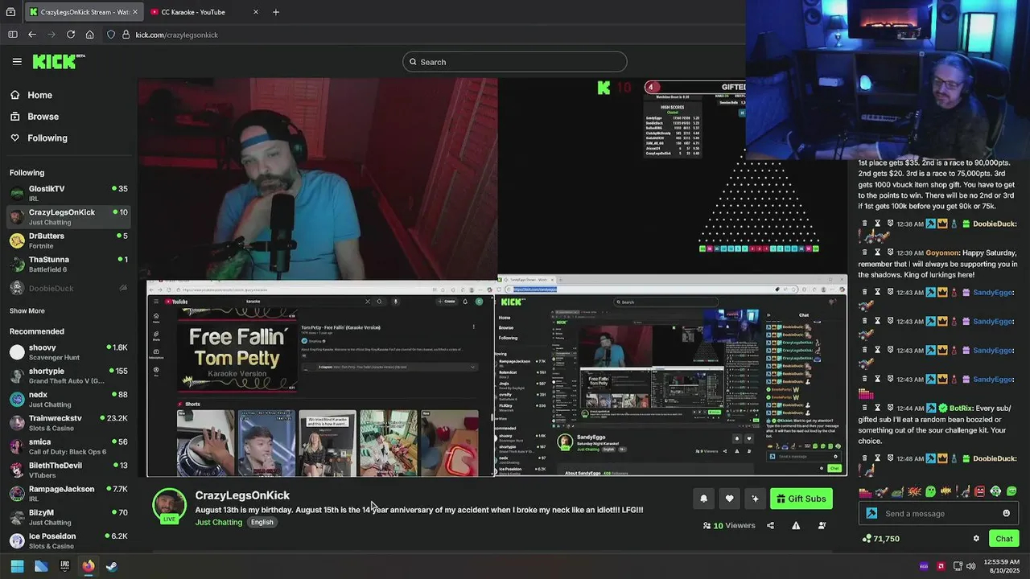Click the English language tag
Screen dimensions: 1030x579
262,522
